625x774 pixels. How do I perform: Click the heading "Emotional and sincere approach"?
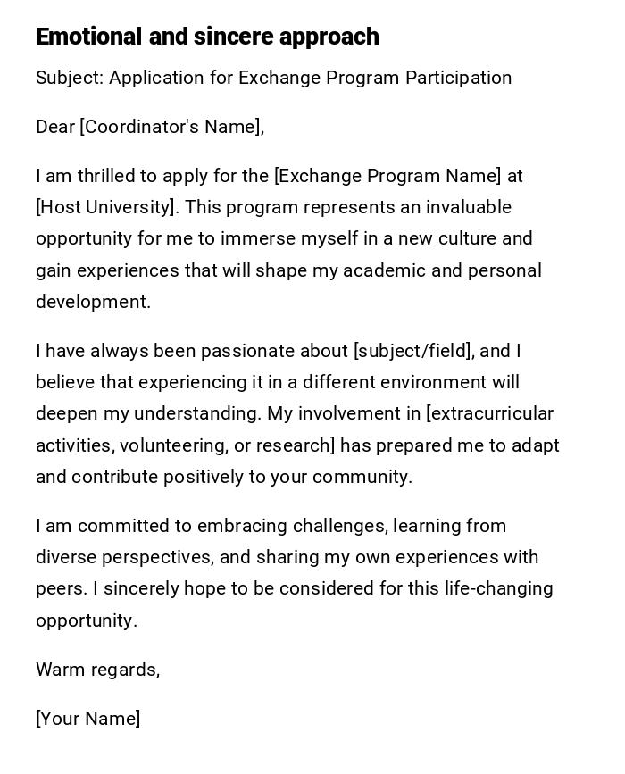point(207,37)
